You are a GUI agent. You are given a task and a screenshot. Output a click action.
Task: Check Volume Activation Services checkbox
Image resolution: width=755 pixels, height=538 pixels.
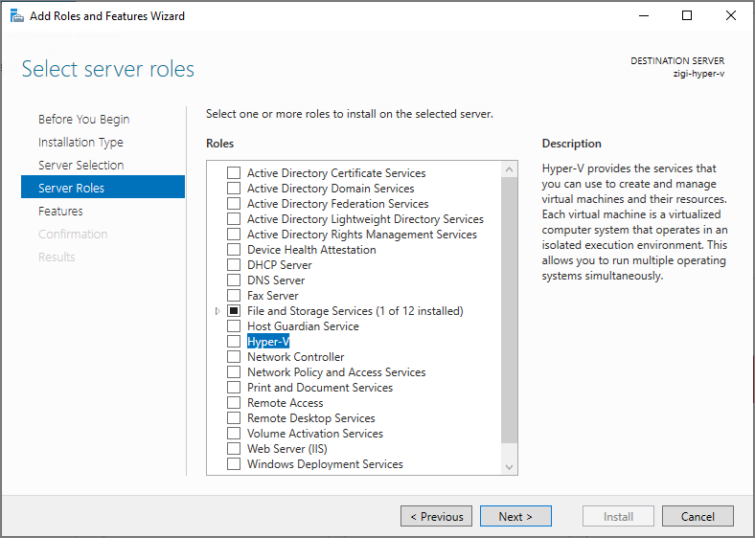coord(234,434)
